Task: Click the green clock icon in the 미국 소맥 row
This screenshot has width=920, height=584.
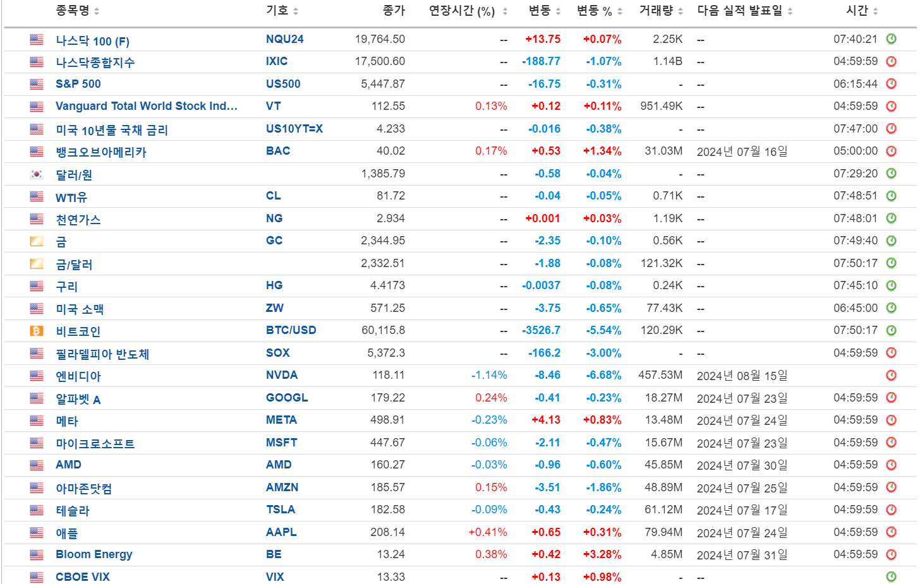Action: coord(891,308)
